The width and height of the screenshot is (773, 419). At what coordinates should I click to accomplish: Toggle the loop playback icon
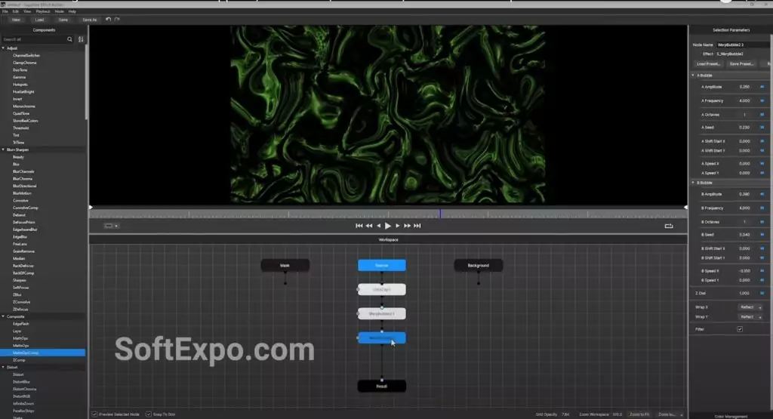pos(669,226)
